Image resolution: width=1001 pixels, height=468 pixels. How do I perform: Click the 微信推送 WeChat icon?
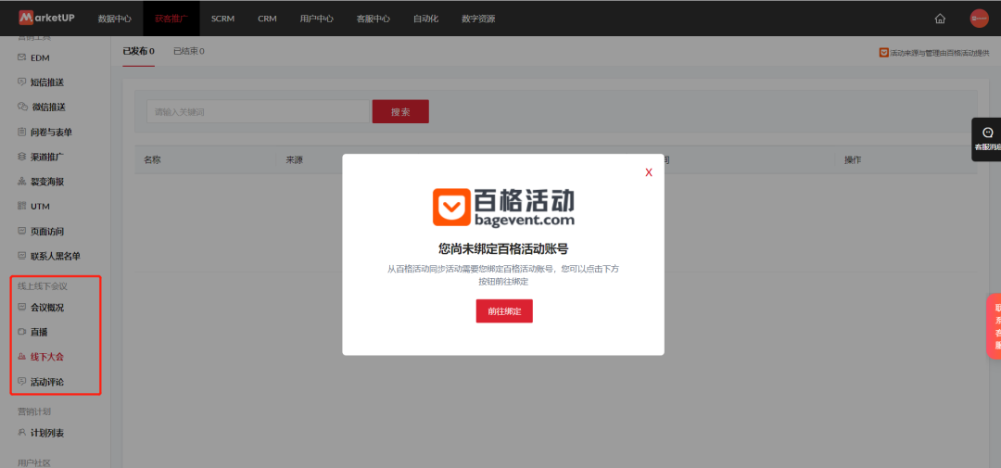click(22, 108)
